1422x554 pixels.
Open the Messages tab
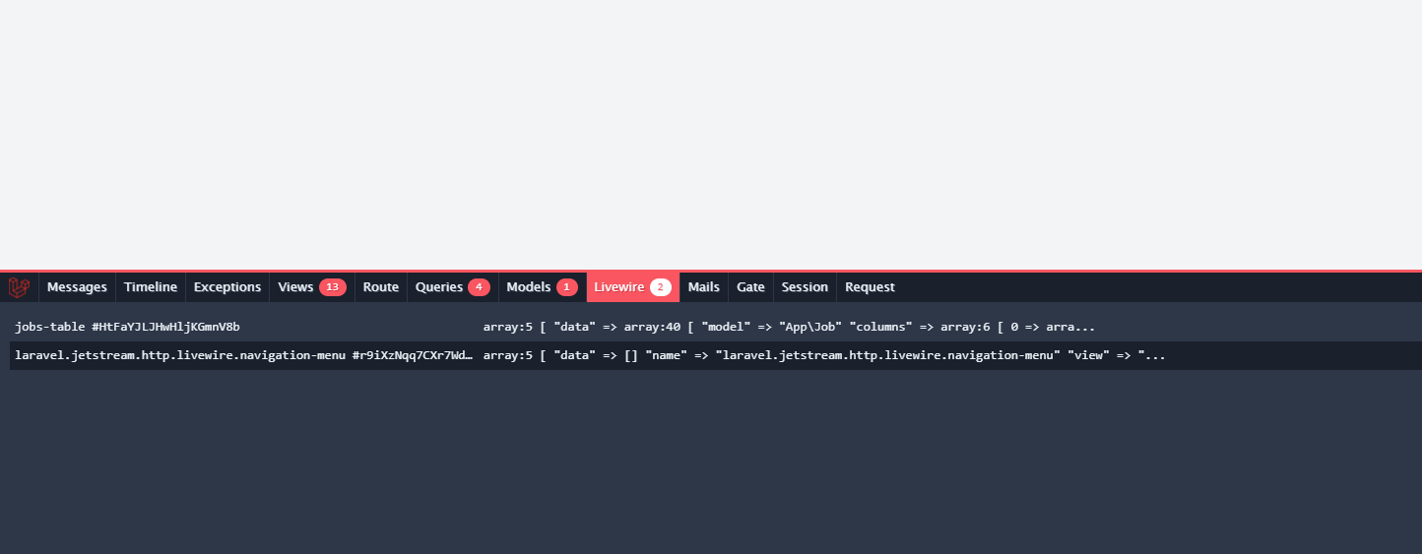pyautogui.click(x=77, y=287)
